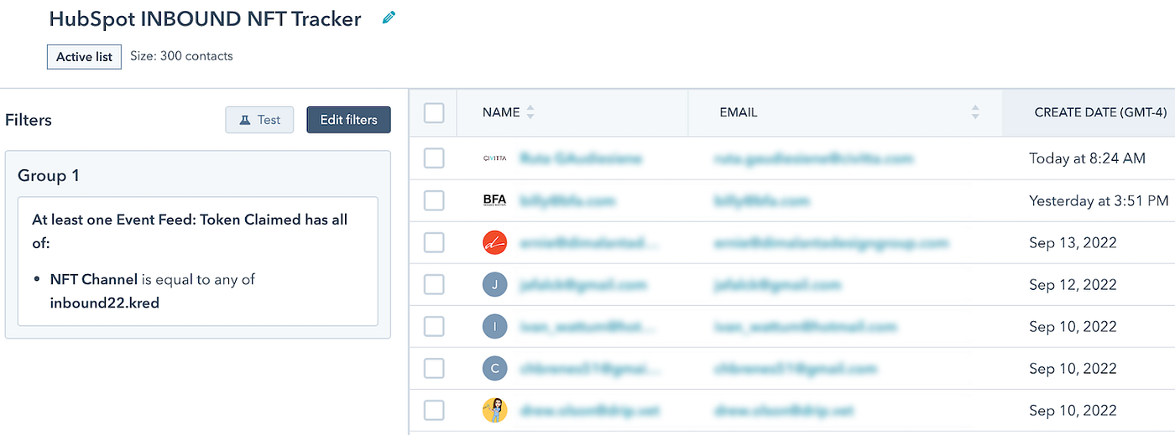Check the box in the I avatar row
Image resolution: width=1175 pixels, height=435 pixels.
pyautogui.click(x=434, y=326)
